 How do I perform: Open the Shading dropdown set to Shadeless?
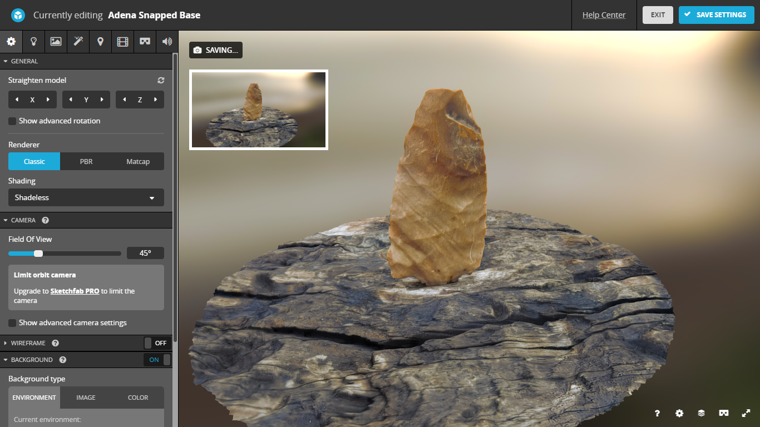pos(86,197)
